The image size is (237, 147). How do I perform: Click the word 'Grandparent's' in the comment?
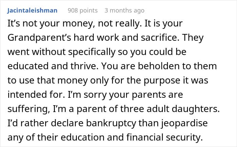pos(39,38)
